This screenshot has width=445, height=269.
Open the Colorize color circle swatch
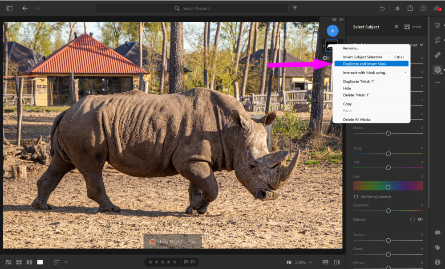pyautogui.click(x=413, y=219)
